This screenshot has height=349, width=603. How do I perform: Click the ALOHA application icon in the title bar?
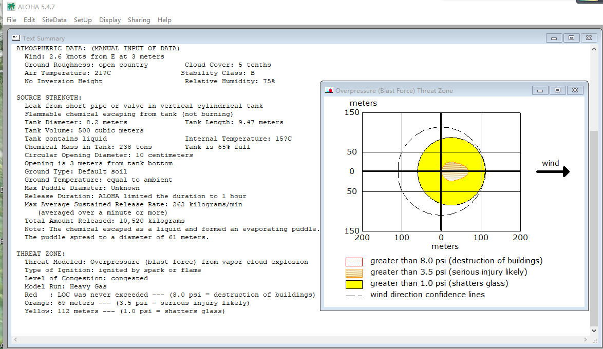[11, 7]
